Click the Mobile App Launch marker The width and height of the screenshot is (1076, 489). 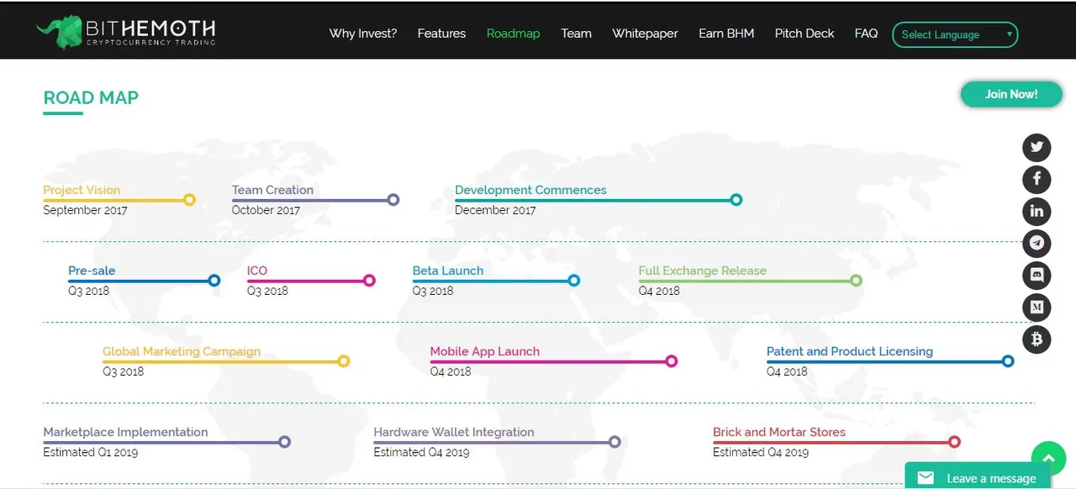pos(671,361)
